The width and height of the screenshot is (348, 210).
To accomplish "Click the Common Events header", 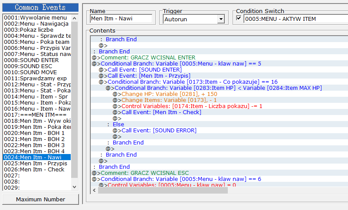I will pos(40,7).
